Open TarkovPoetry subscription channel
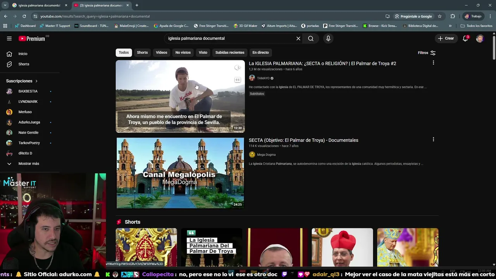The width and height of the screenshot is (496, 279). click(29, 143)
